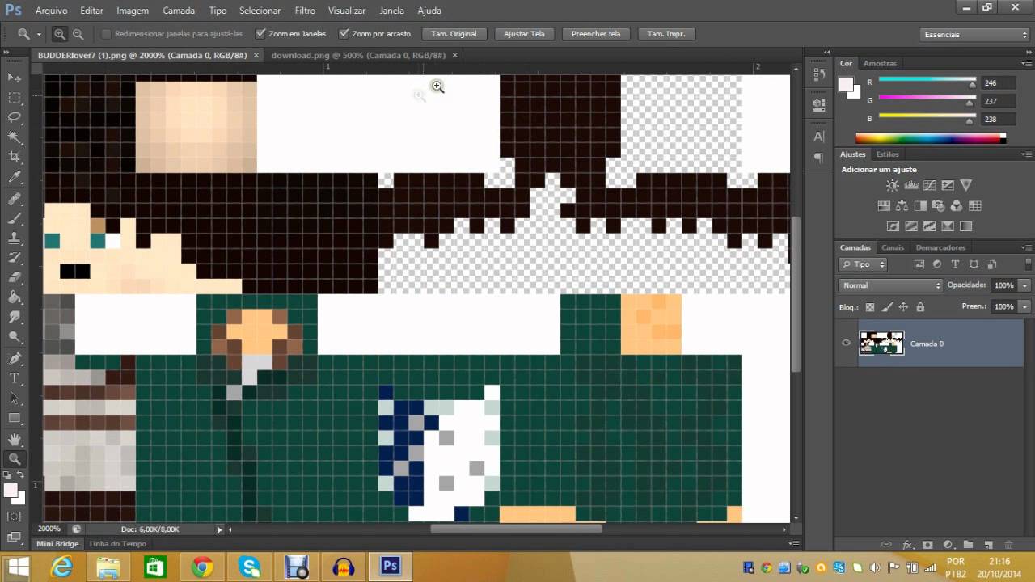Delete layer using trash icon
The height and width of the screenshot is (582, 1035).
click(x=1008, y=546)
